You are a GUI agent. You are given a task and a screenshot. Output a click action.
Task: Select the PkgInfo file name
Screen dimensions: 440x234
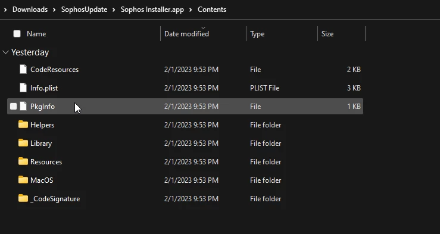42,107
